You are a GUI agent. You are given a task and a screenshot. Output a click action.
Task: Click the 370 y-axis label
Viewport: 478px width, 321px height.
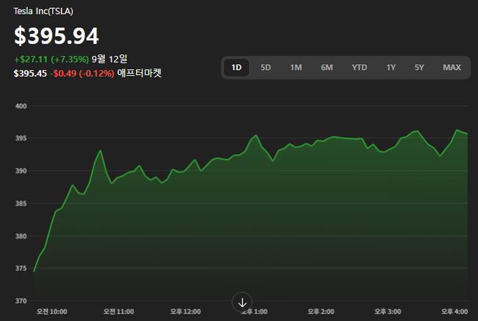(x=21, y=301)
